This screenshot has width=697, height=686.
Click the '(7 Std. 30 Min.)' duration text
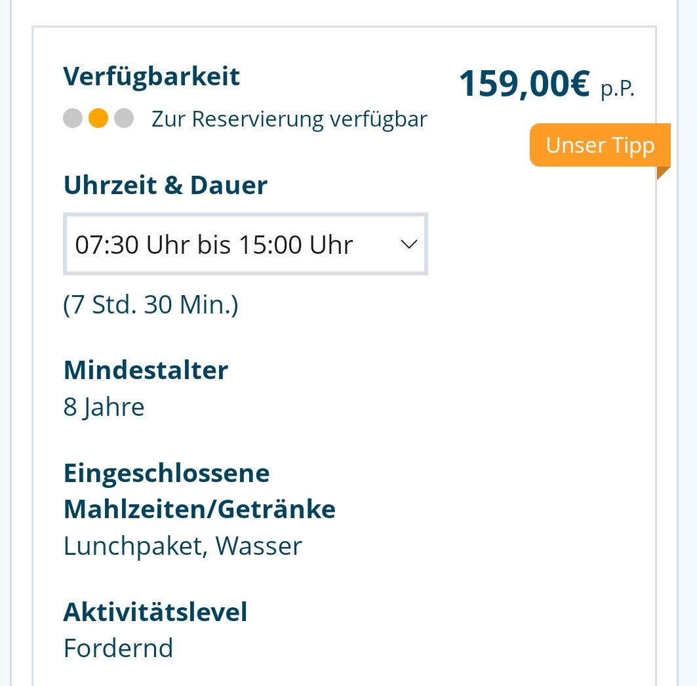coord(150,305)
